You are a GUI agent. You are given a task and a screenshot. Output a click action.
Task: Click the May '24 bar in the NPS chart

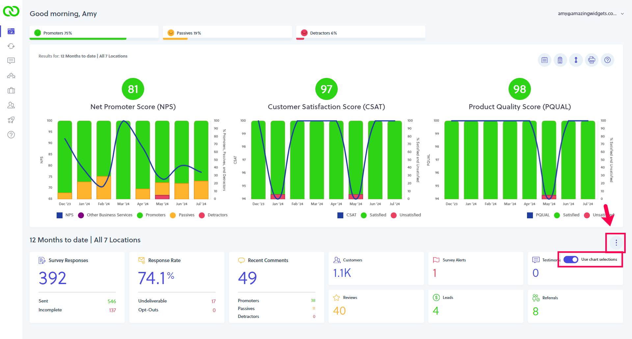click(162, 160)
